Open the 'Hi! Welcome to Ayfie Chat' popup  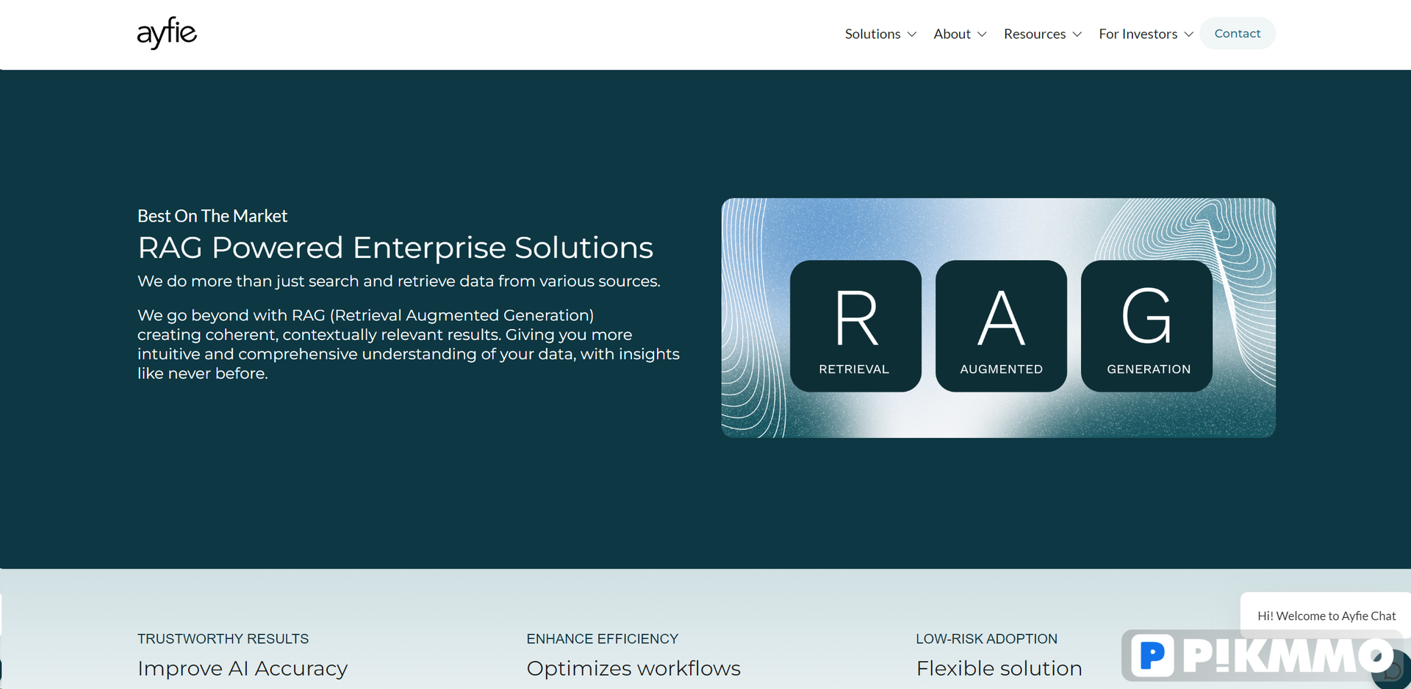[x=1326, y=616]
